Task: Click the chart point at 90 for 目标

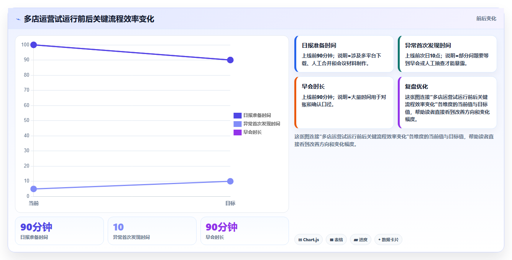Action: click(230, 60)
